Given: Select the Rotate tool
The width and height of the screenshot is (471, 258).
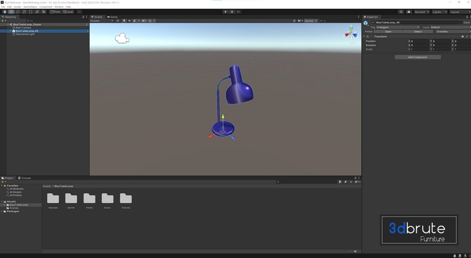Looking at the screenshot, I should coord(18,12).
